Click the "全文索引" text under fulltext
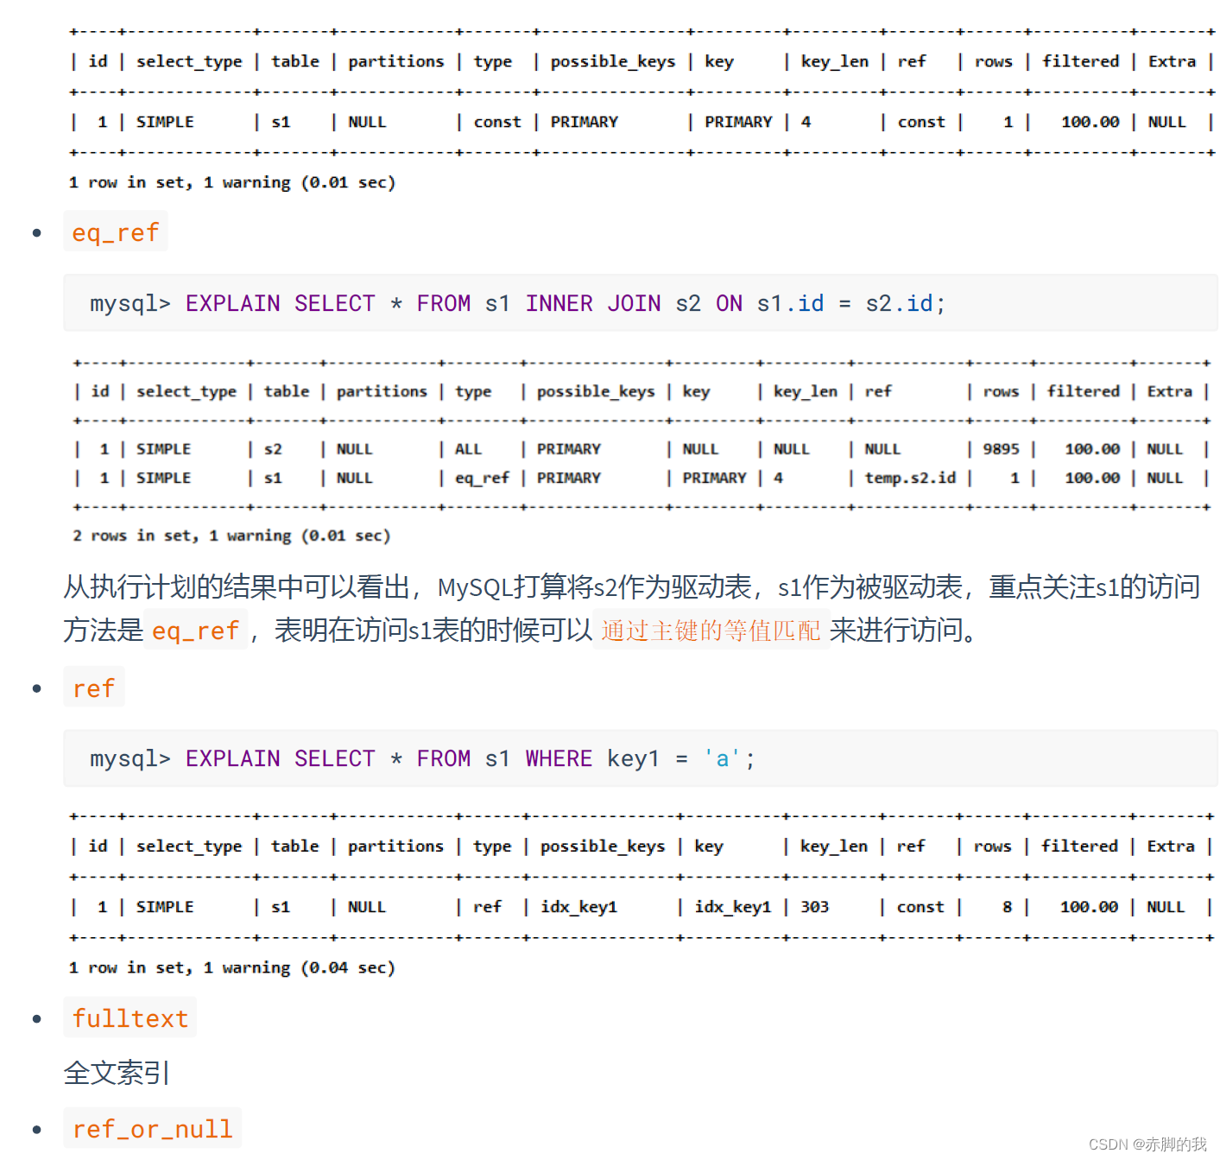 117,1073
